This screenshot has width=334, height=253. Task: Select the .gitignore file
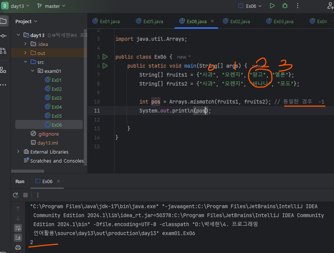pos(45,134)
